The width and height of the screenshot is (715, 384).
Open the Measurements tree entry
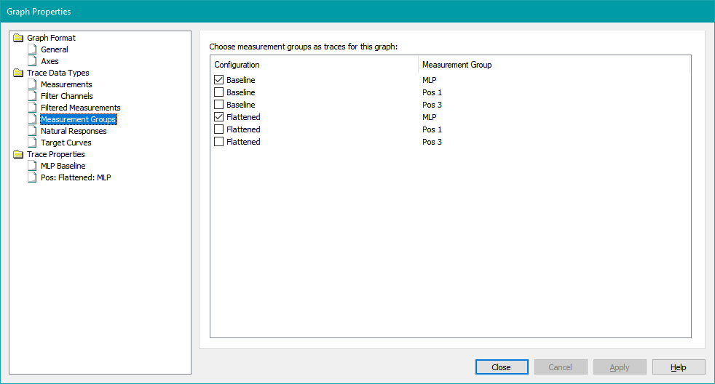[66, 84]
